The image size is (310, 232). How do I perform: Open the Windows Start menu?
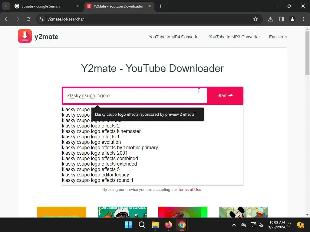point(128,225)
